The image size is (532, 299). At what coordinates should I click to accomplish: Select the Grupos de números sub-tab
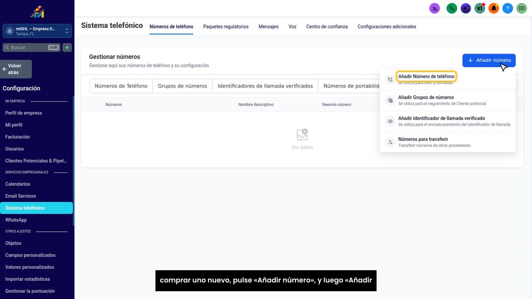182,86
